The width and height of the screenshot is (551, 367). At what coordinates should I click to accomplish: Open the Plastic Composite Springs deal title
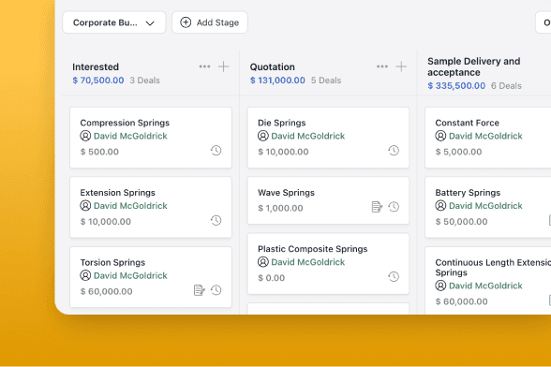[312, 249]
